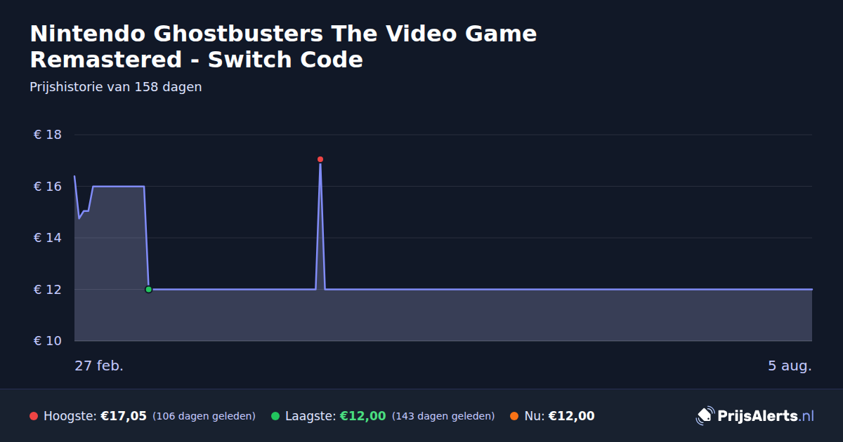
Task: Select the product title heading
Action: pos(283,46)
